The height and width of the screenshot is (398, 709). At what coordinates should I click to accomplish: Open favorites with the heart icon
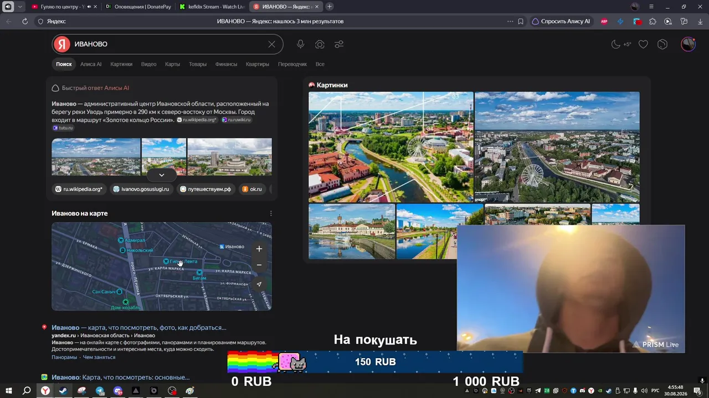tap(643, 44)
